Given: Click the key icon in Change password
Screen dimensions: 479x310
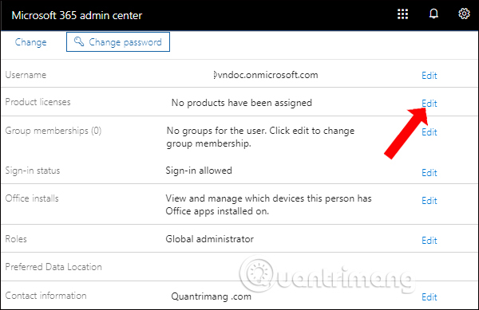Looking at the screenshot, I should tap(79, 41).
